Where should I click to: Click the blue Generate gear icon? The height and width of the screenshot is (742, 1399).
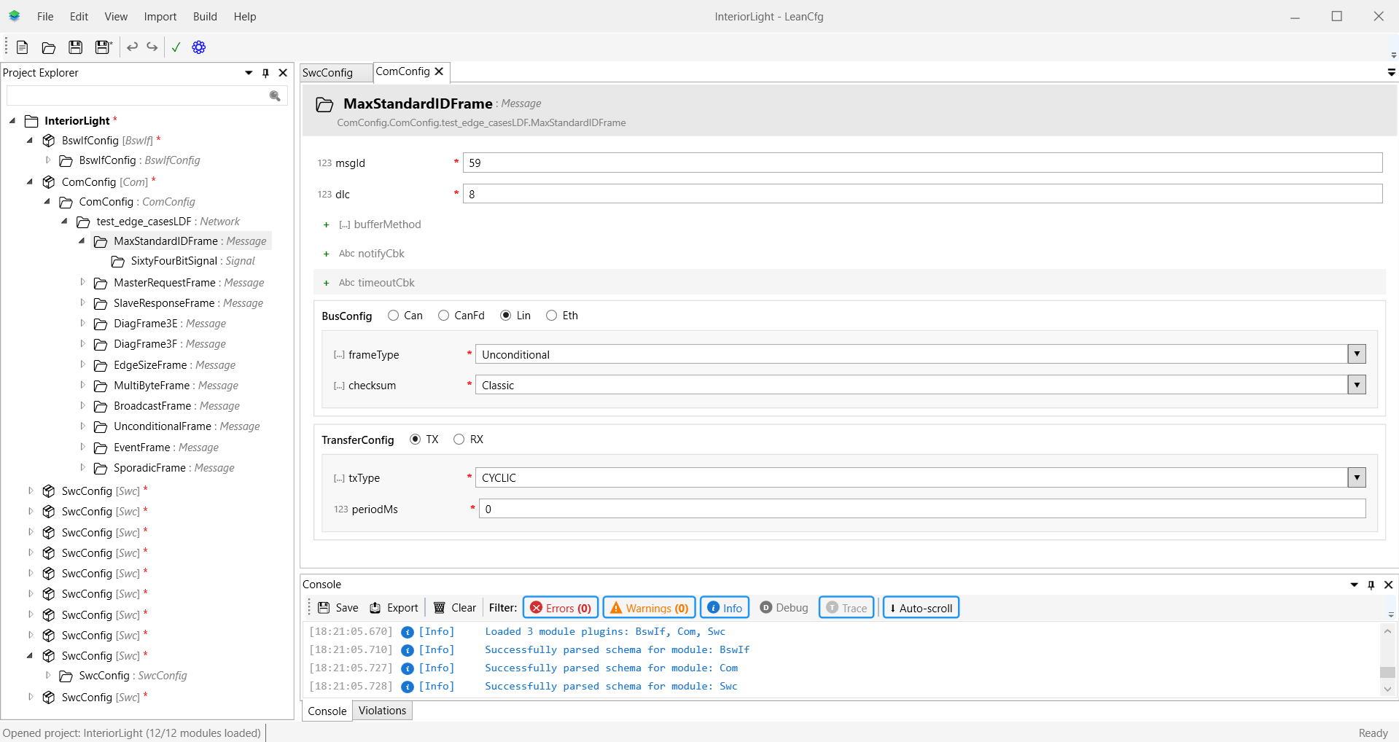point(198,47)
